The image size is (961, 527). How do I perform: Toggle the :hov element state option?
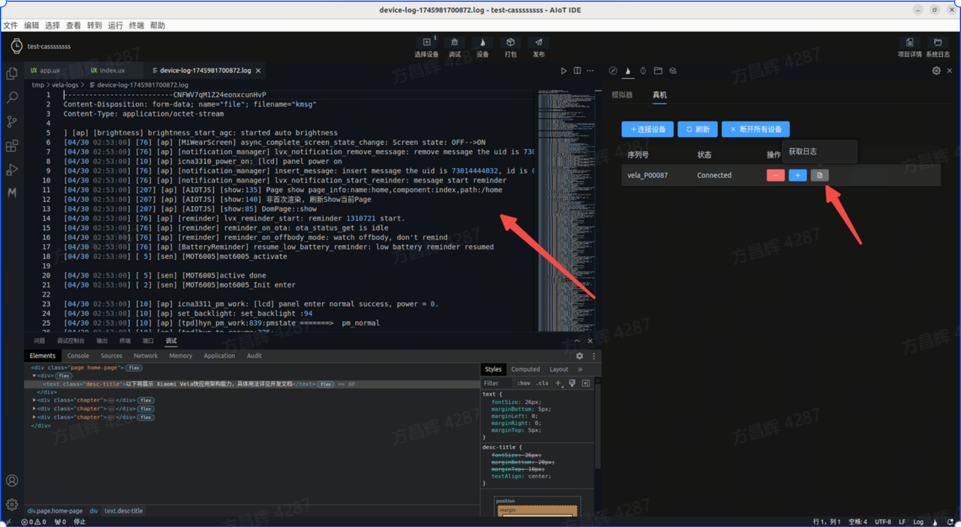tap(523, 384)
